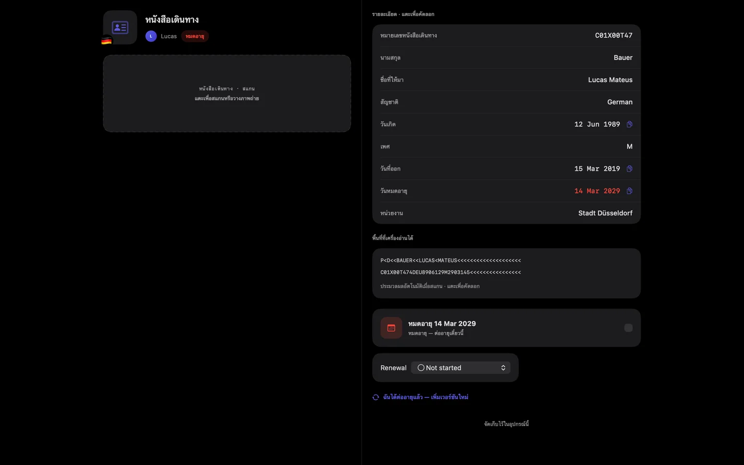Viewport: 744px width, 465px height.
Task: Click the red expired status badge
Action: 195,36
